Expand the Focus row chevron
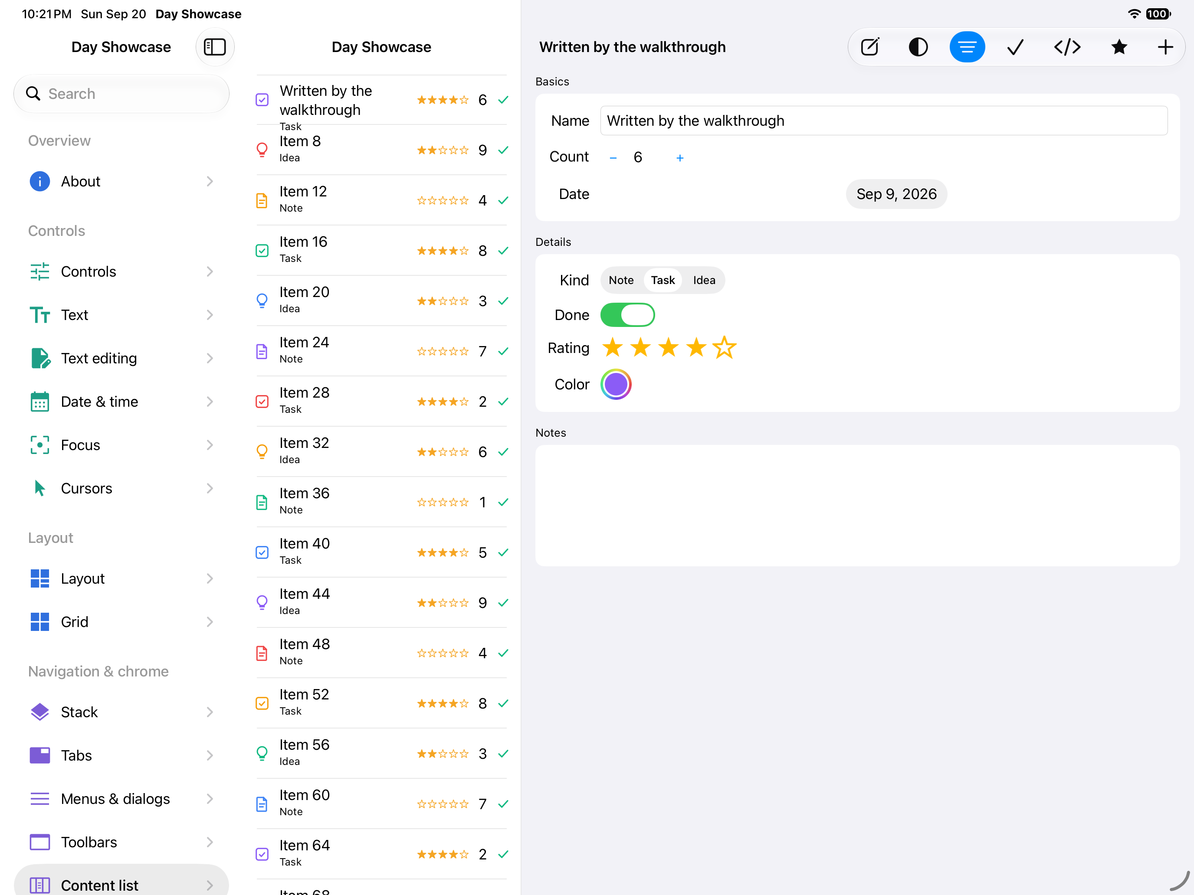The image size is (1194, 895). (210, 445)
